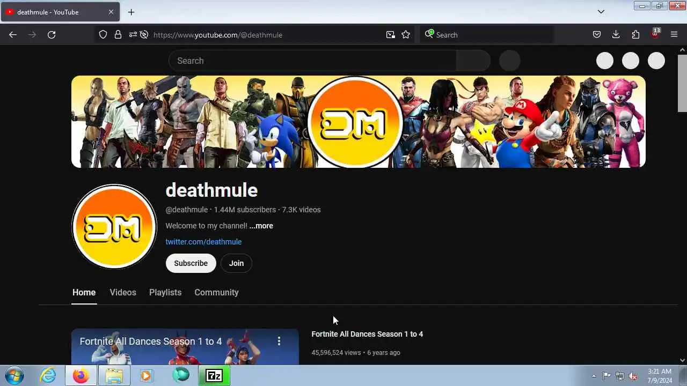Play the Fortnite All Dances video thumbnail
The image size is (687, 386).
[x=185, y=347]
